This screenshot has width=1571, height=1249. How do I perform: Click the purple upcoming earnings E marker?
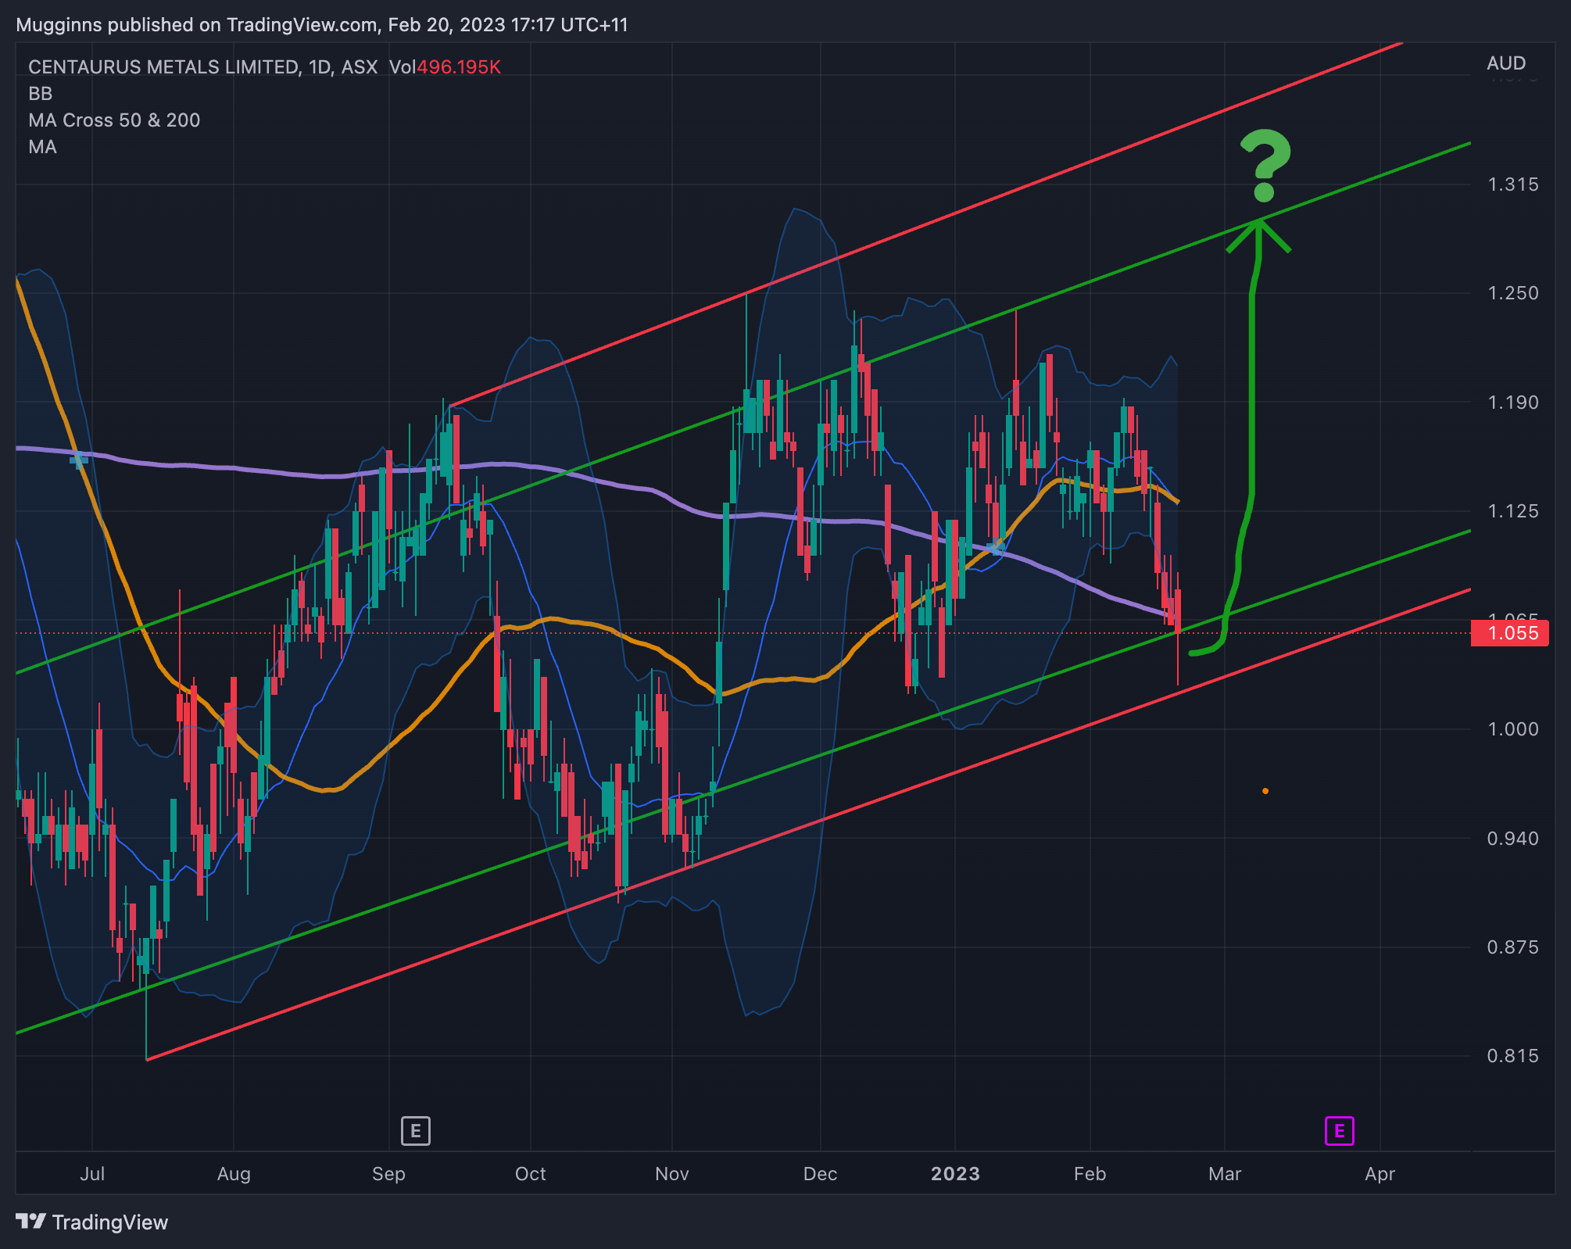click(1339, 1131)
